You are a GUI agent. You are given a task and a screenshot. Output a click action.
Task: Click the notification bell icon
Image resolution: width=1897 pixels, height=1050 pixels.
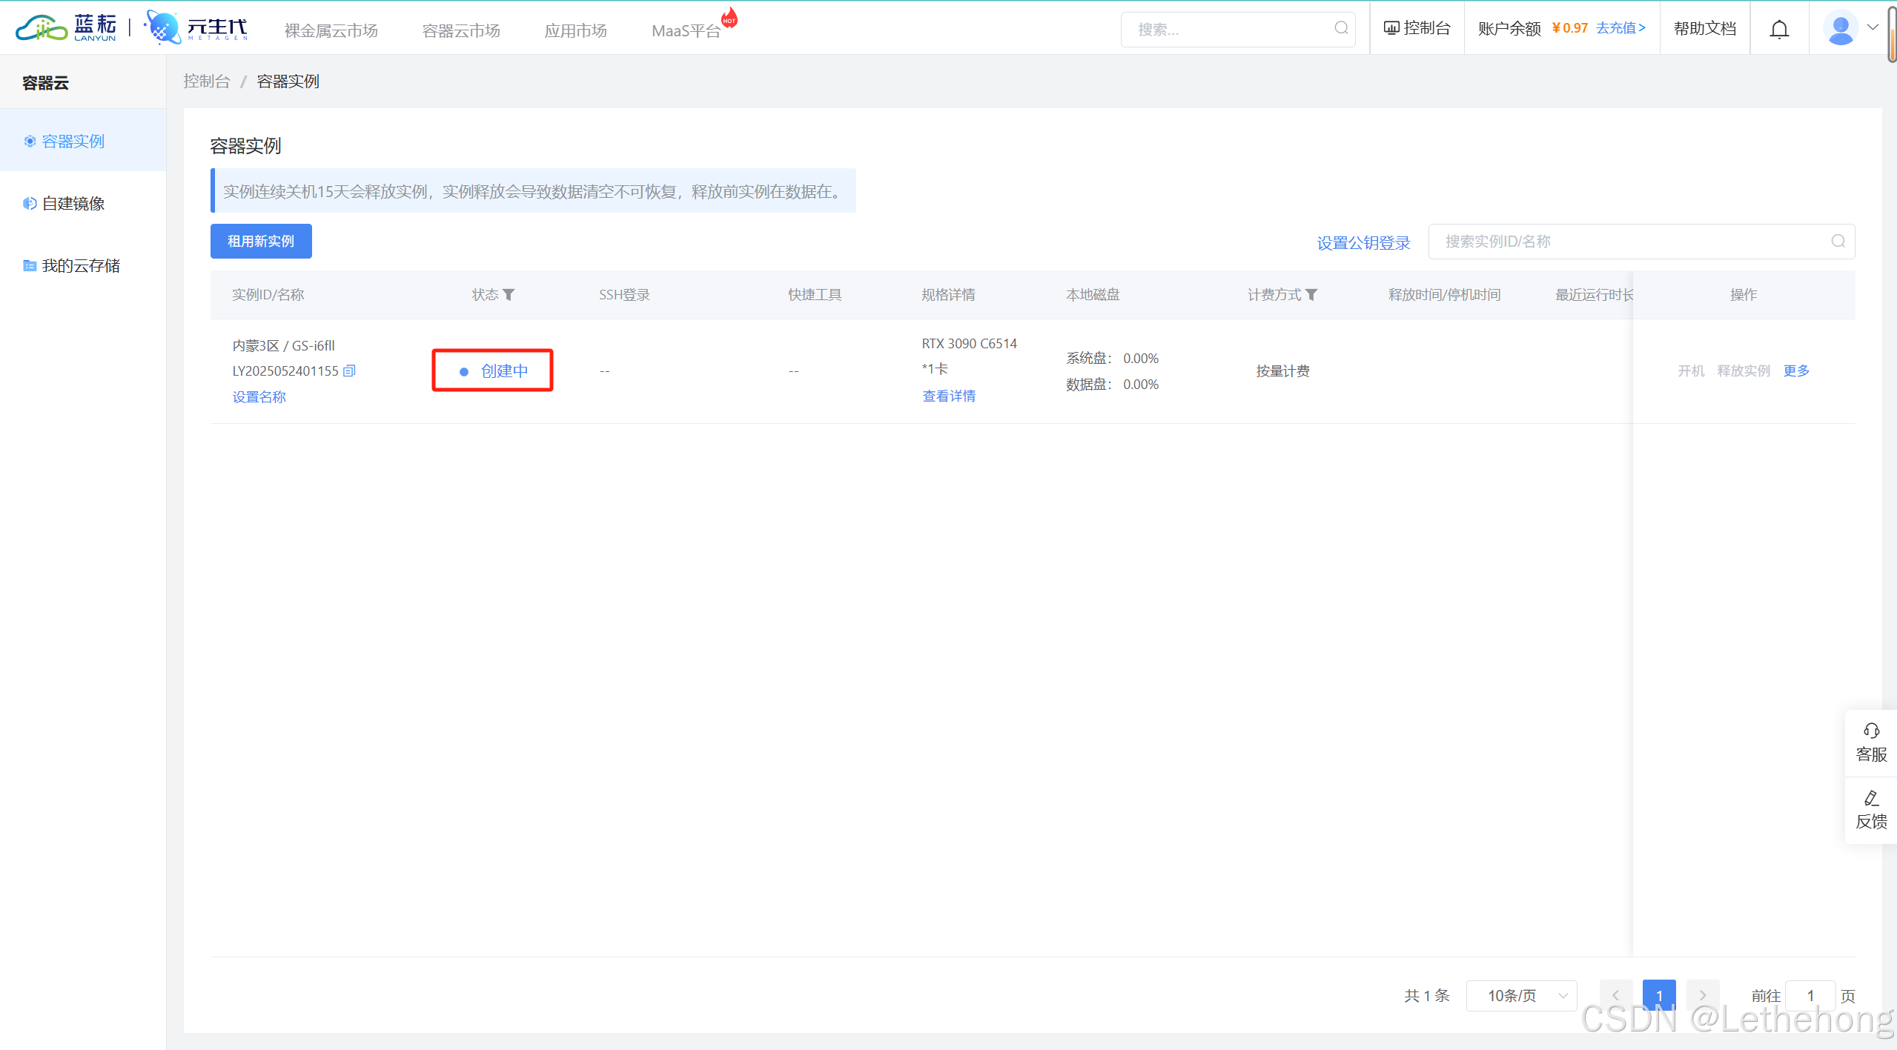(1779, 30)
